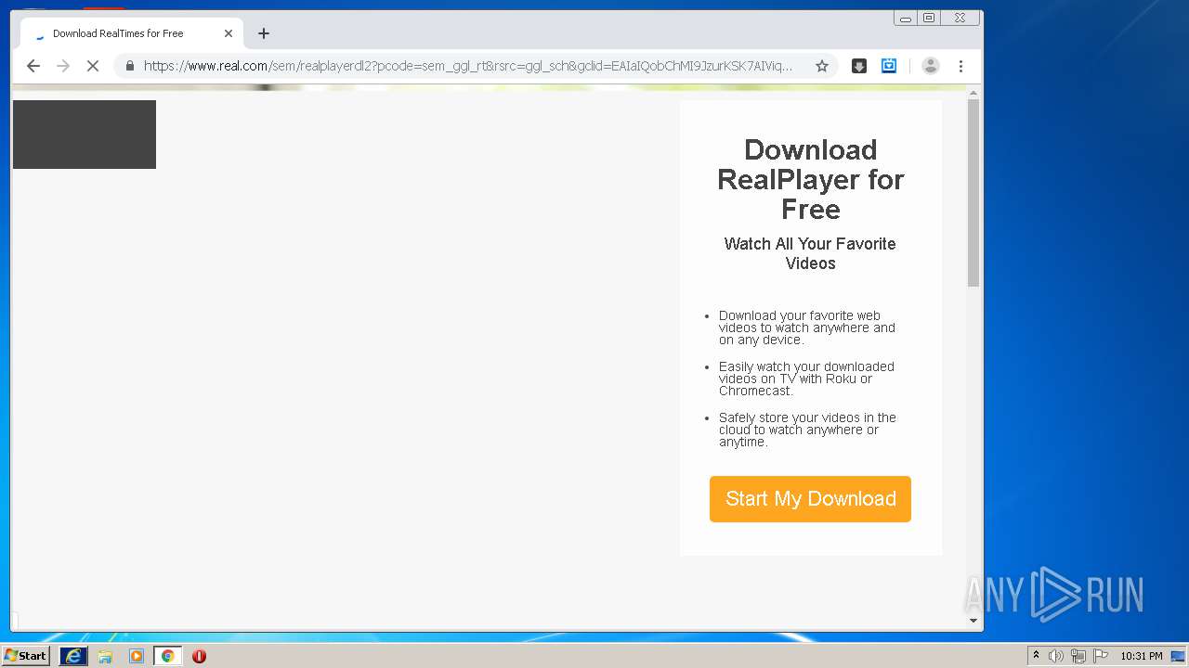Close the Chrome window
Image resolution: width=1189 pixels, height=668 pixels.
pyautogui.click(x=960, y=18)
